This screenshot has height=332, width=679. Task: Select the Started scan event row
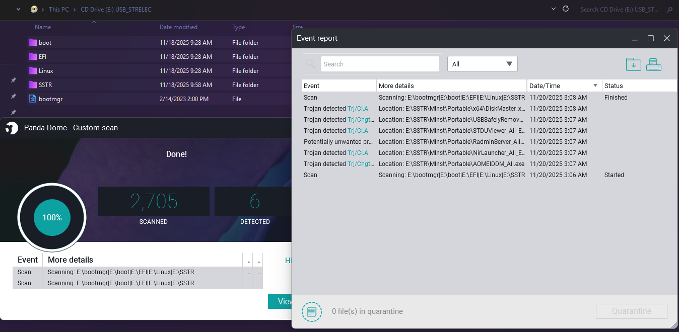[489, 175]
